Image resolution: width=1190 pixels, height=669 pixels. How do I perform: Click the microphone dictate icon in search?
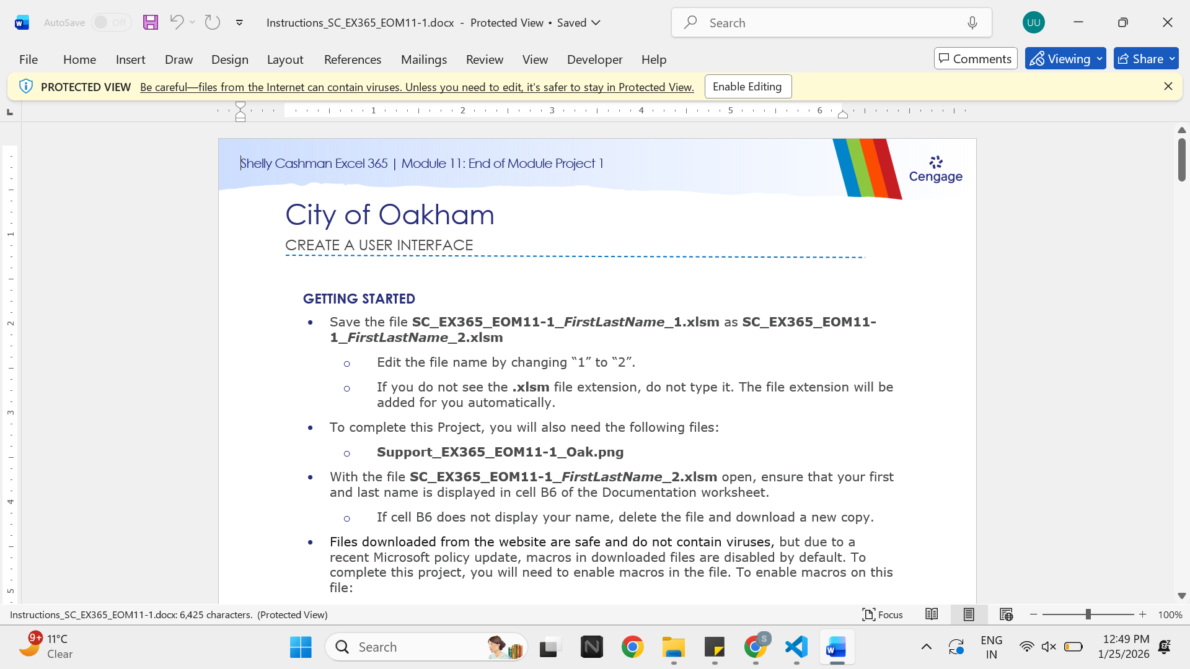point(972,23)
